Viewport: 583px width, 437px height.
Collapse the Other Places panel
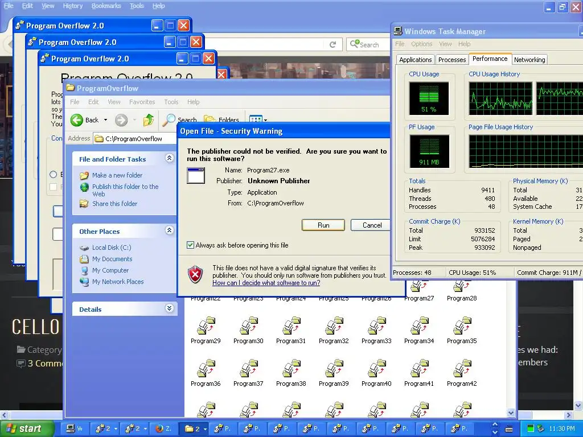[x=169, y=230]
